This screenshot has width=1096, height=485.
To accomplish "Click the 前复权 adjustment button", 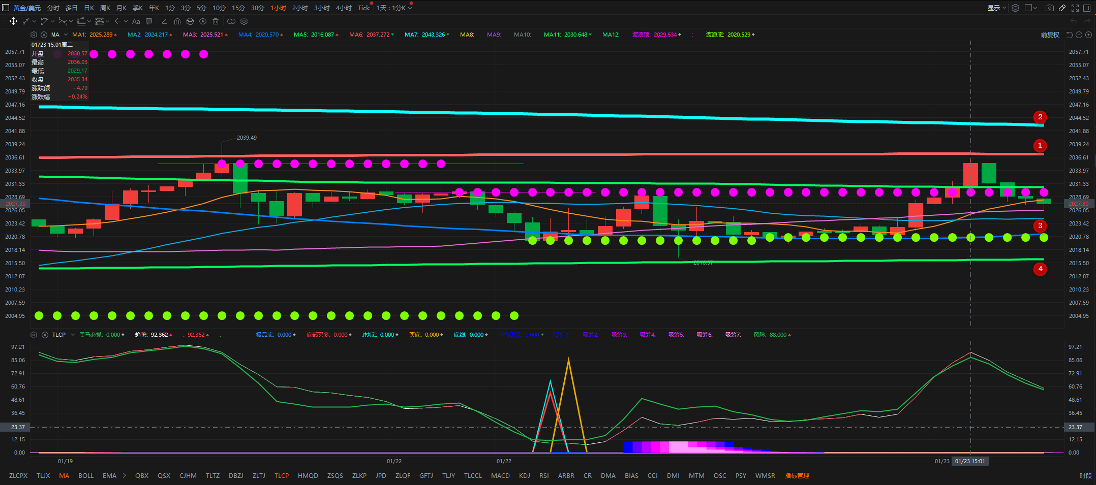I will point(1050,35).
